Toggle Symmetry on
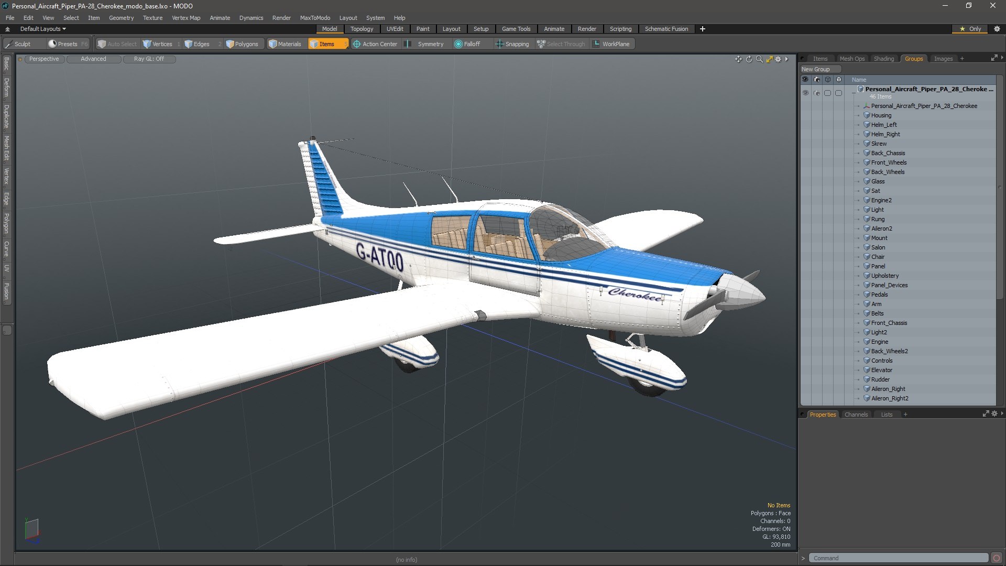1006x566 pixels. [x=425, y=44]
